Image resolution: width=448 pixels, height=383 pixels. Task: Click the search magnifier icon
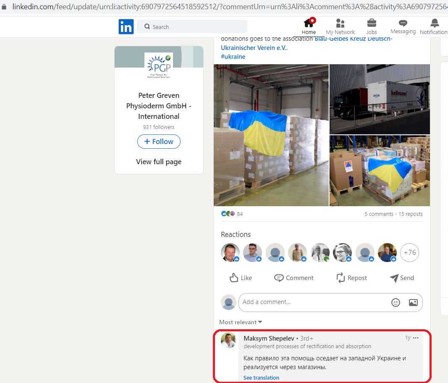pos(147,26)
